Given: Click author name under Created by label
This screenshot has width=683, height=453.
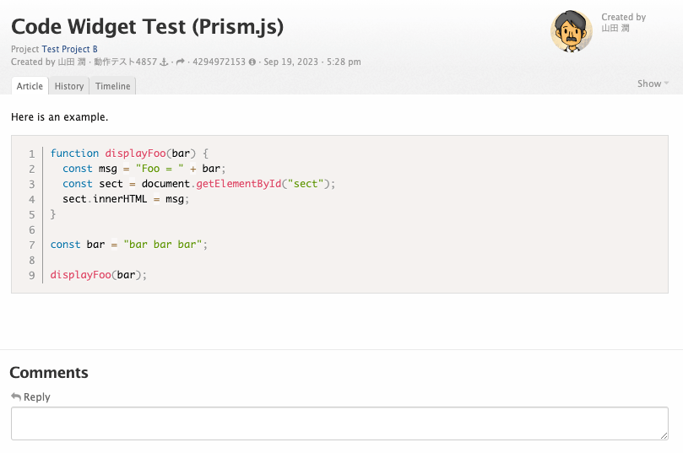Looking at the screenshot, I should [x=610, y=29].
